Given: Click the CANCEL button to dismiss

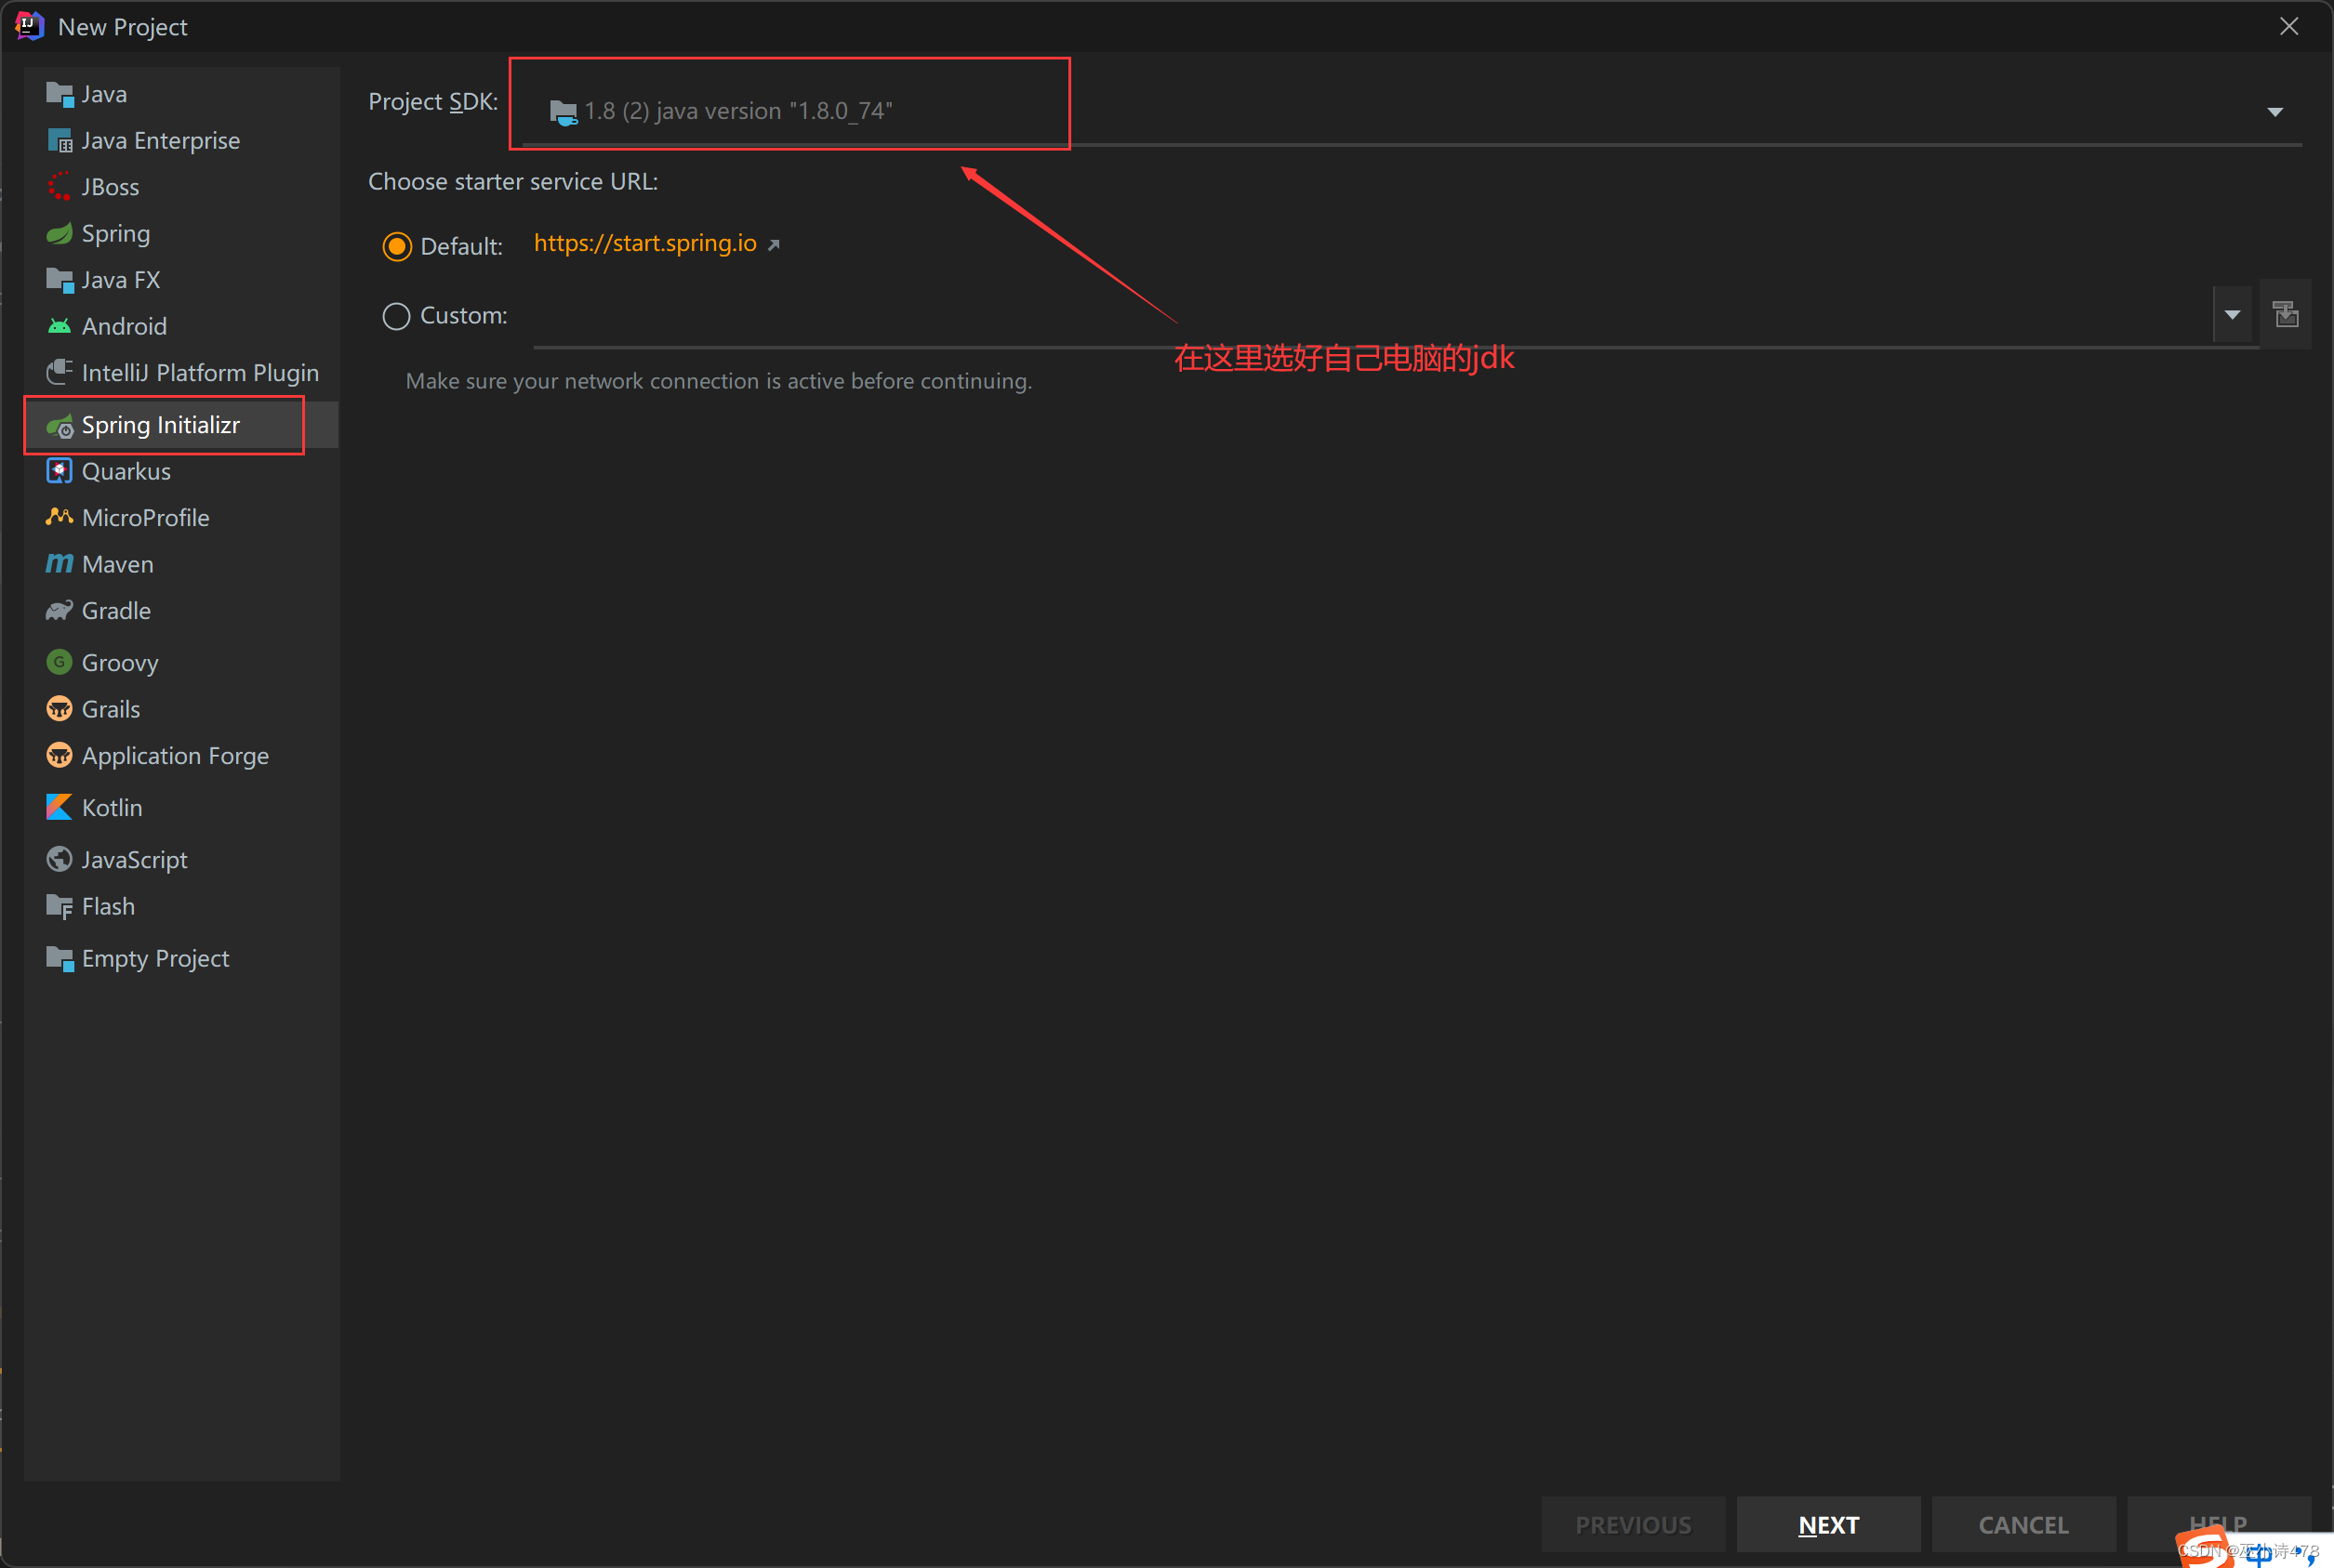Looking at the screenshot, I should (x=2022, y=1521).
